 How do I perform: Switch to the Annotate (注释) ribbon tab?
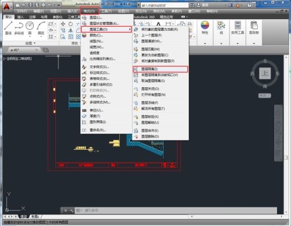click(x=32, y=17)
